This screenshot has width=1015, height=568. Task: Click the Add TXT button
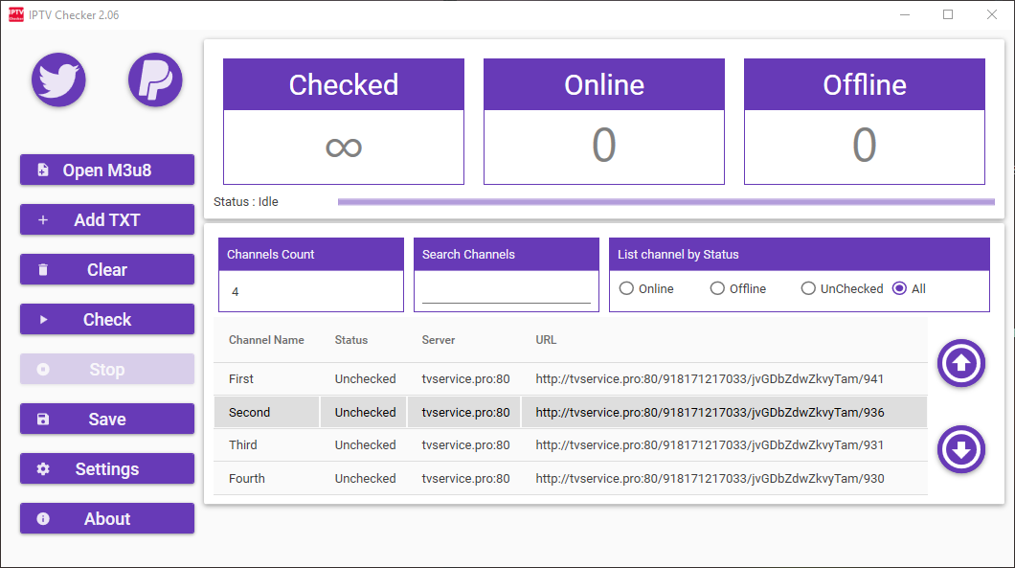tap(107, 220)
